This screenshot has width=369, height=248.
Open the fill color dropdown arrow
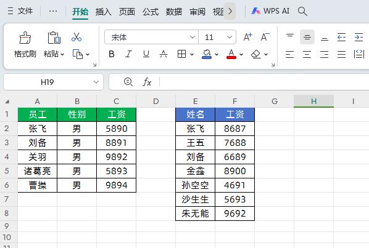click(x=217, y=54)
